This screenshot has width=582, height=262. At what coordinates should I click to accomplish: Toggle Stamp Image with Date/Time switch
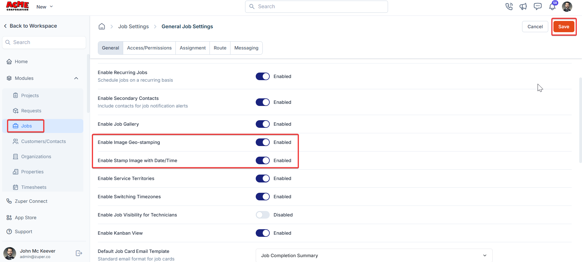point(263,160)
